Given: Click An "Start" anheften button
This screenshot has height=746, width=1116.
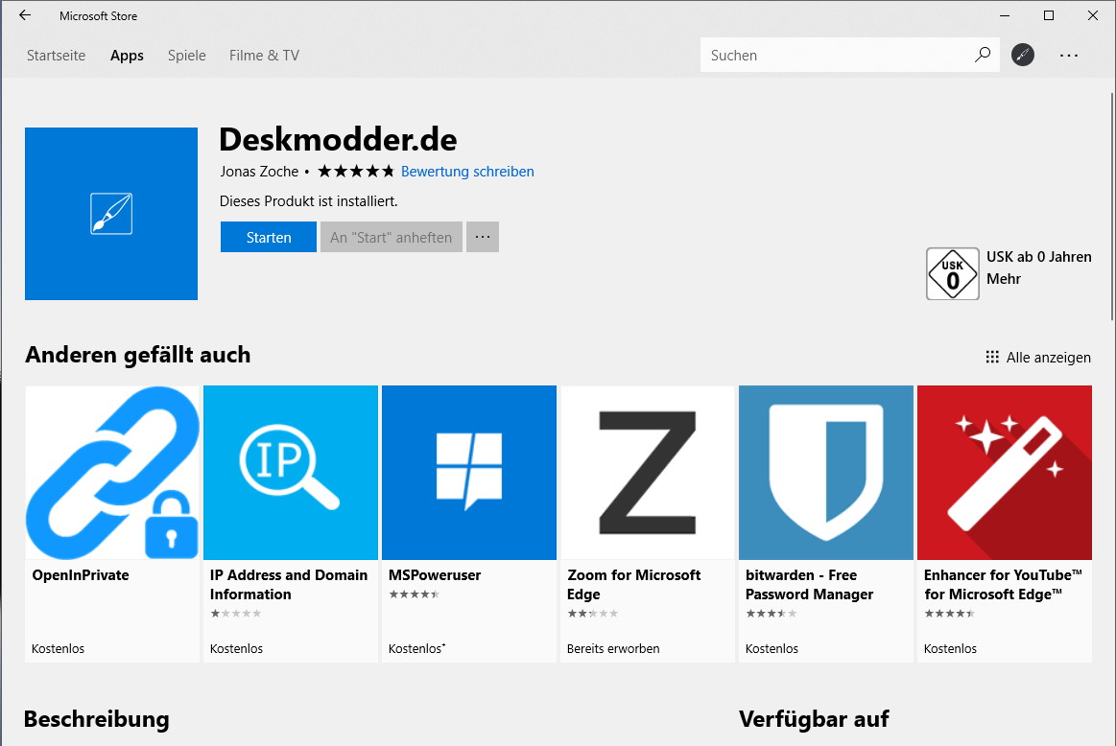Looking at the screenshot, I should (392, 237).
